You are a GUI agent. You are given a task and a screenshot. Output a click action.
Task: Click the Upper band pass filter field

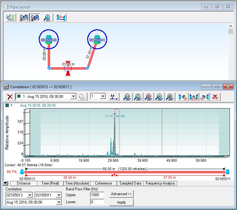tap(97, 195)
